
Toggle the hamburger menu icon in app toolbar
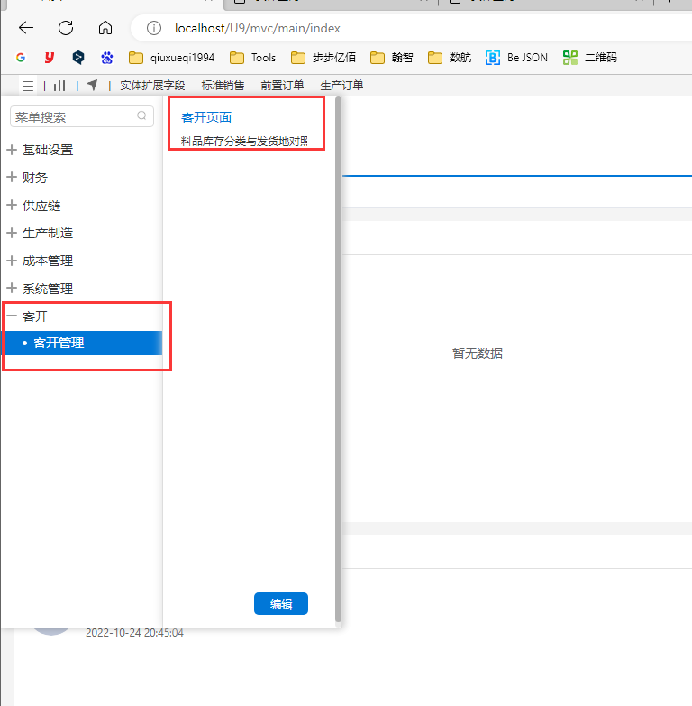[x=28, y=86]
